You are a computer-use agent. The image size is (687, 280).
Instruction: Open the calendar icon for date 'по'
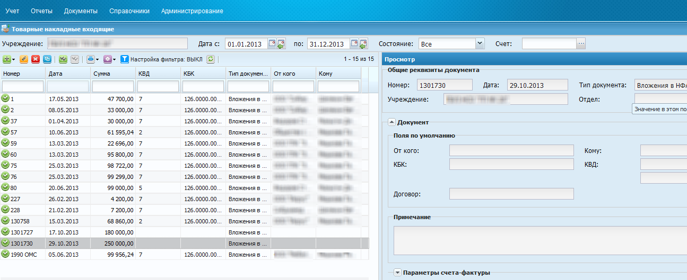click(354, 44)
